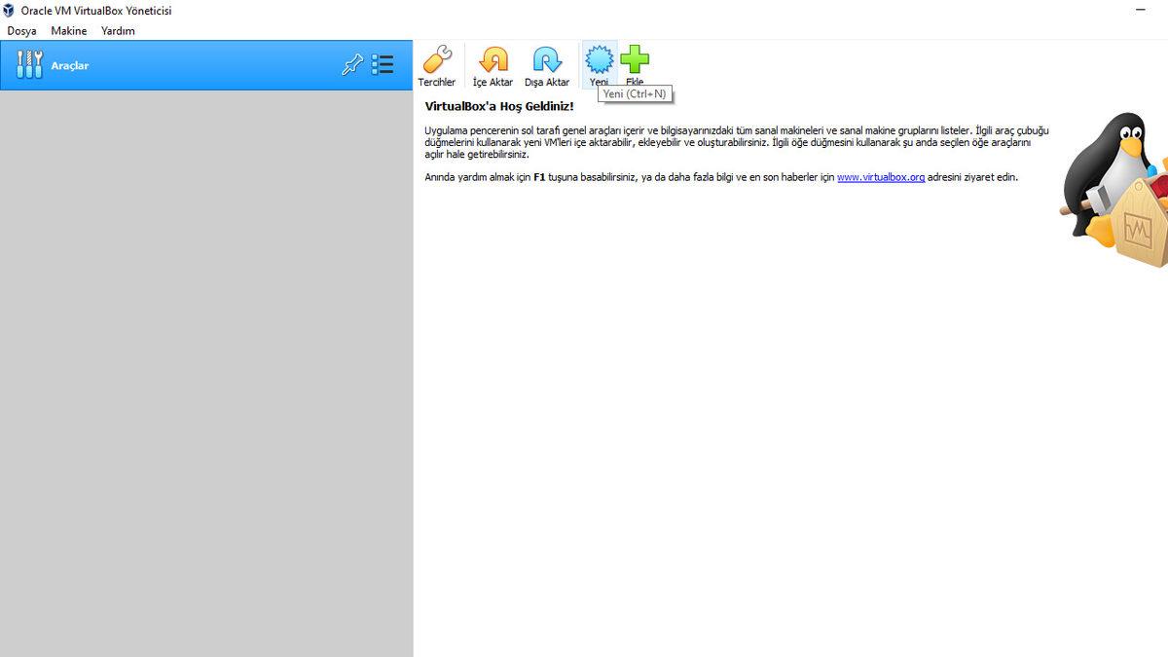
Task: Click the VirtualBox icon in title bar
Action: [x=9, y=11]
